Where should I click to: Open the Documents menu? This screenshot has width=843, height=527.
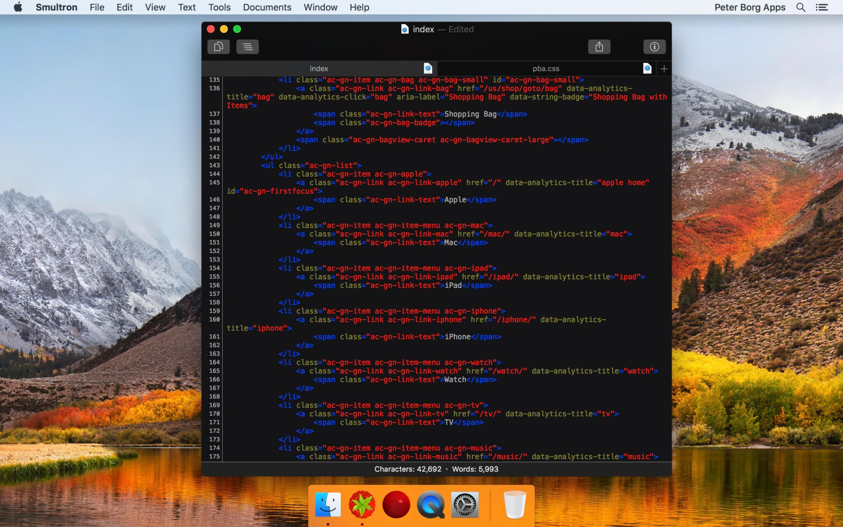coord(267,7)
